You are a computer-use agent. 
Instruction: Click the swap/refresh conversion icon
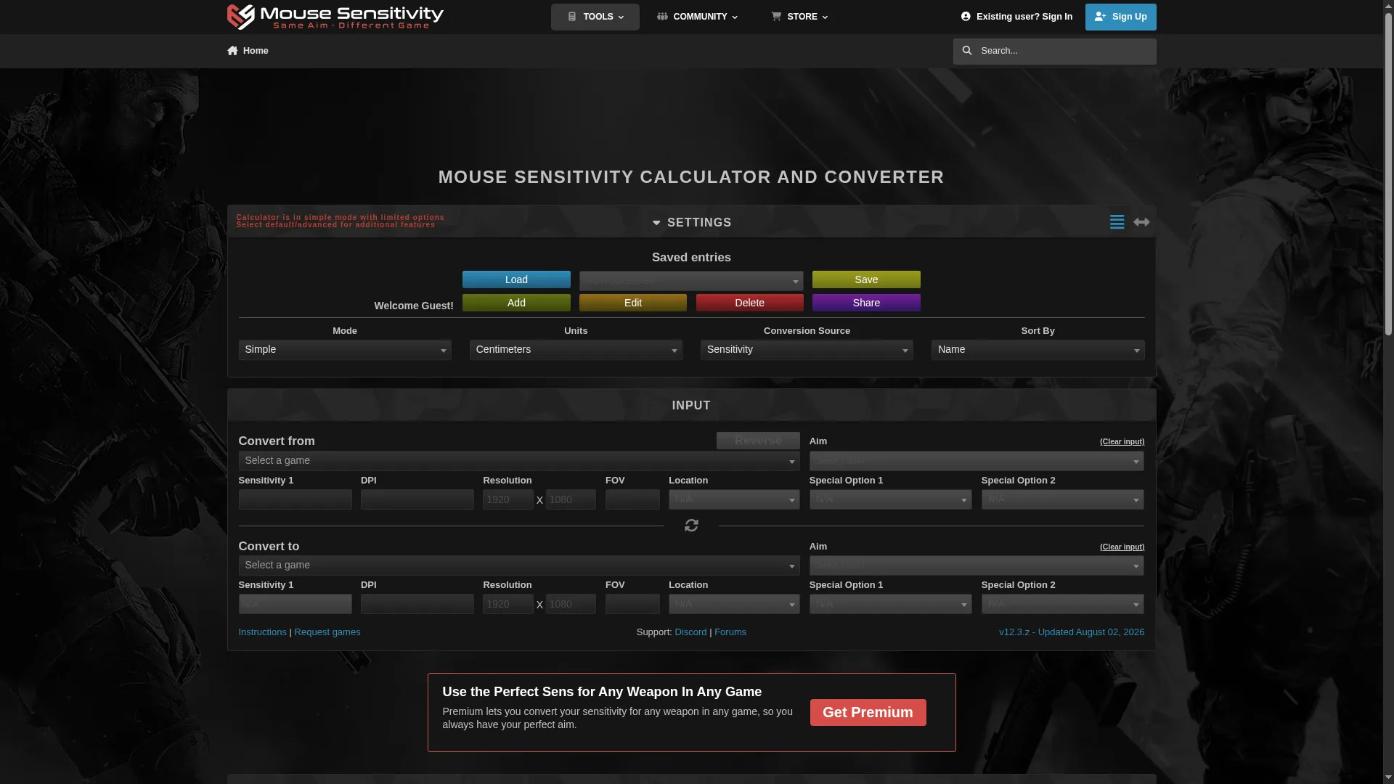691,526
